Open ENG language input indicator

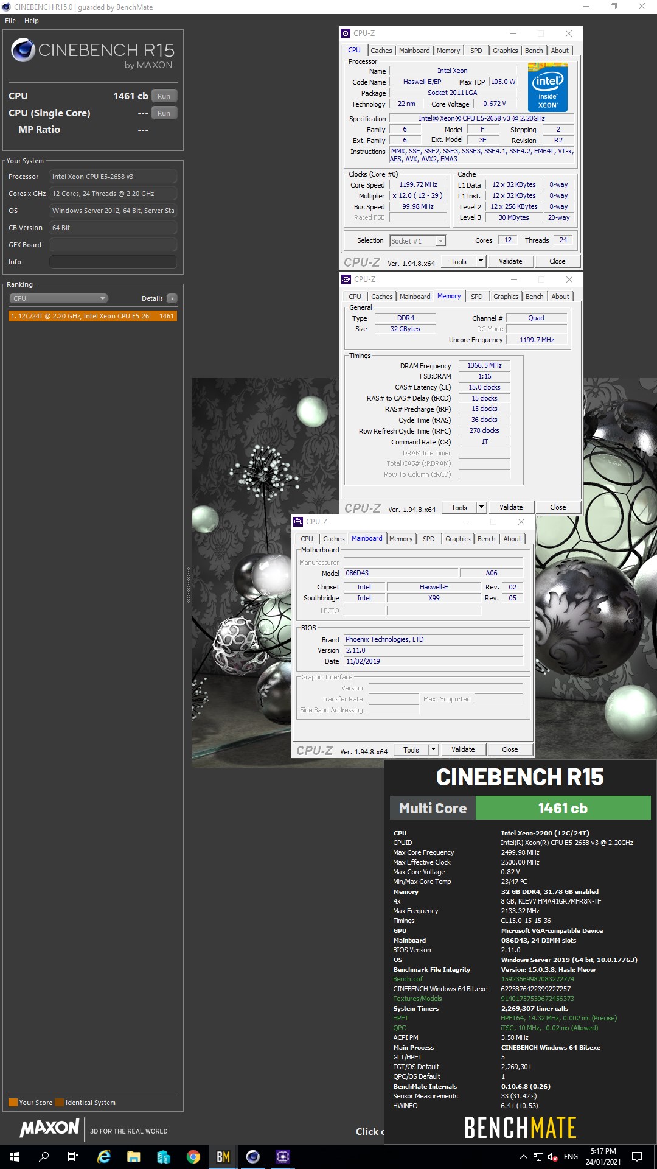(571, 1157)
